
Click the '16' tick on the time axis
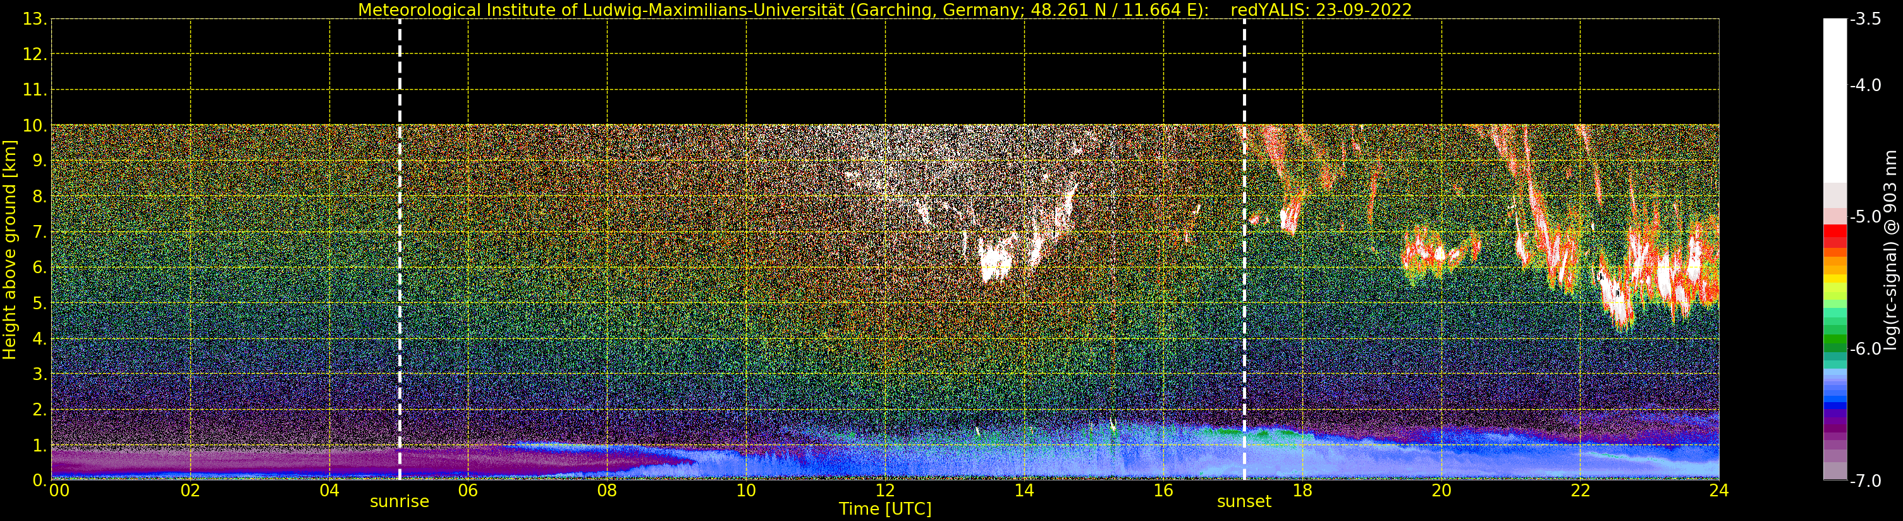coord(1163,491)
